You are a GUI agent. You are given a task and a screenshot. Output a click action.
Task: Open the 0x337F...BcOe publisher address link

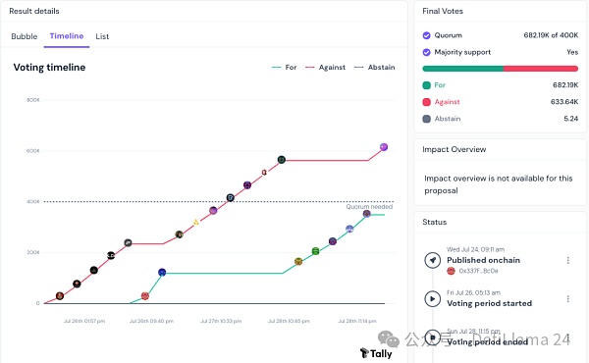[478, 271]
